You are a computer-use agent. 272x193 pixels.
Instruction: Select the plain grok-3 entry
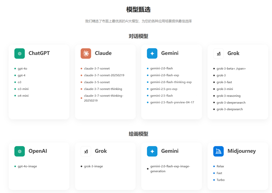click(x=221, y=75)
